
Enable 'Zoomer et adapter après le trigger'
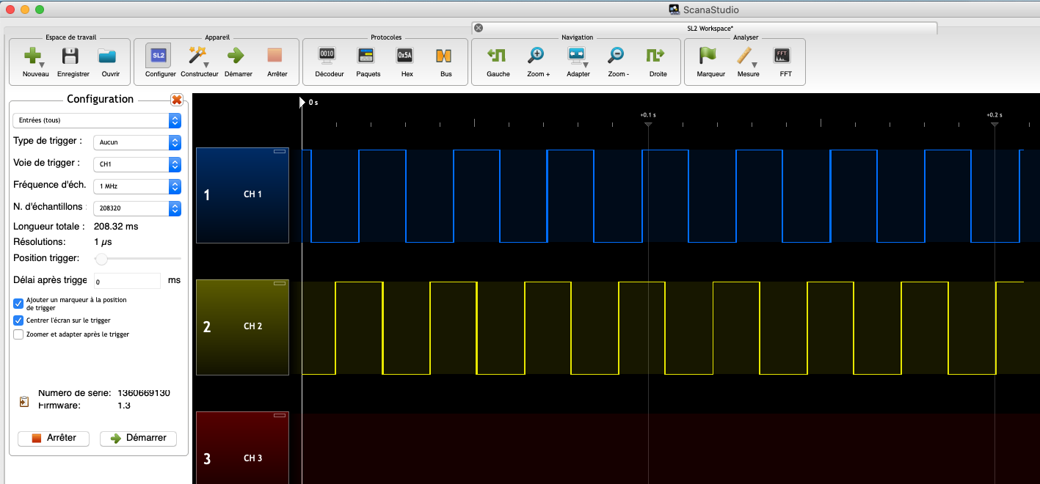[x=18, y=334]
